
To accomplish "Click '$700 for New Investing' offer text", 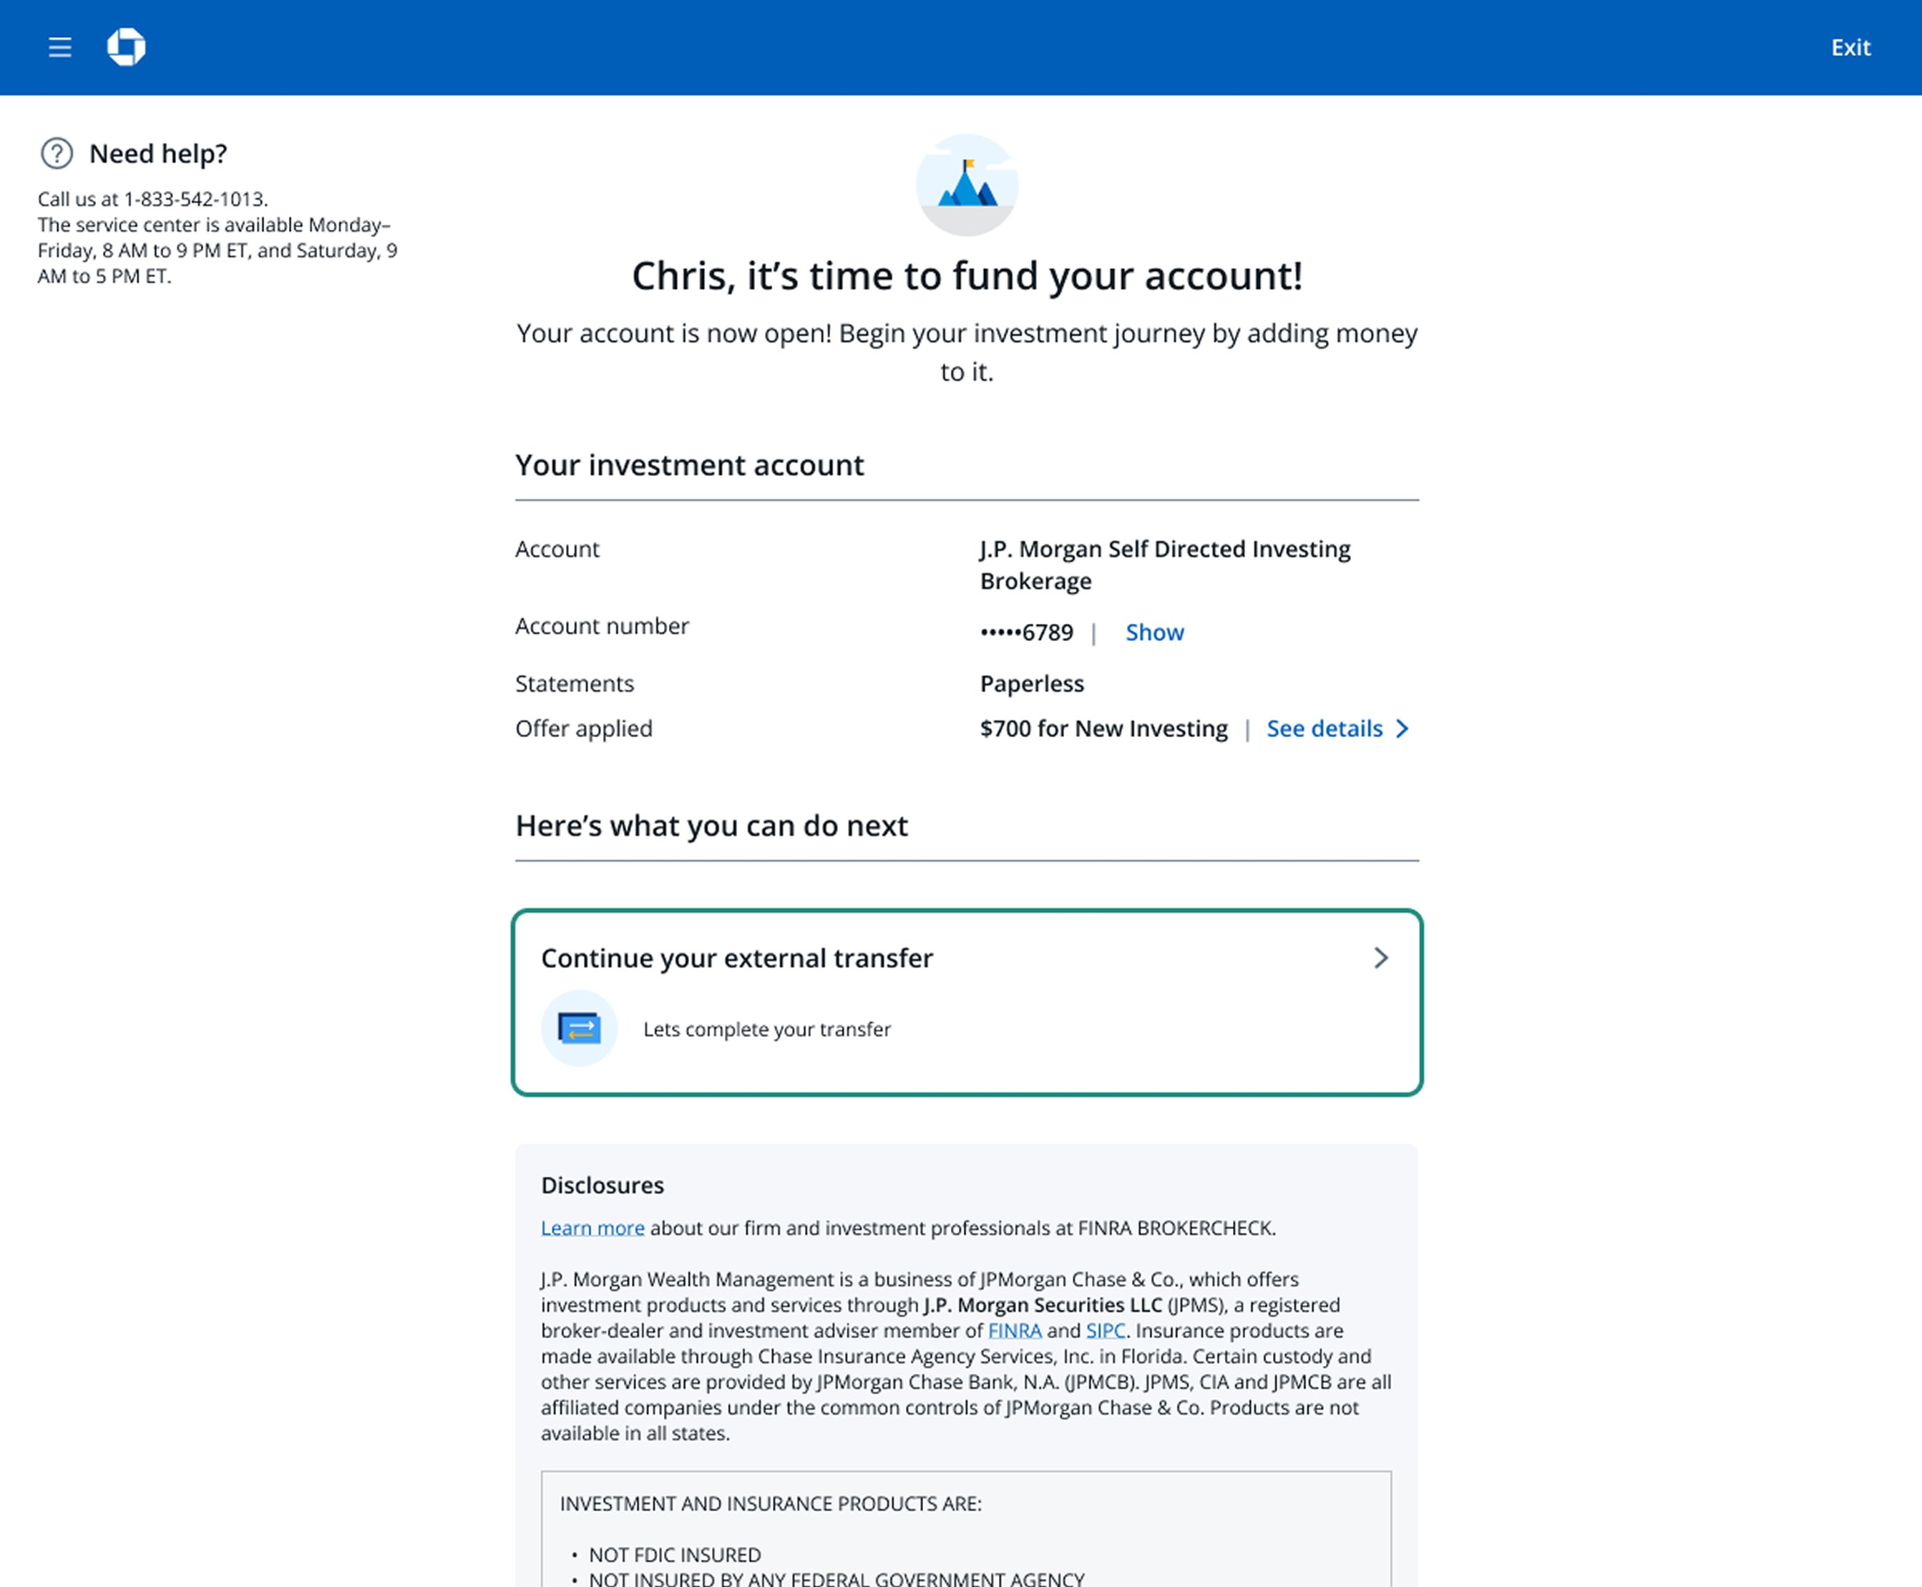I will 1103,728.
